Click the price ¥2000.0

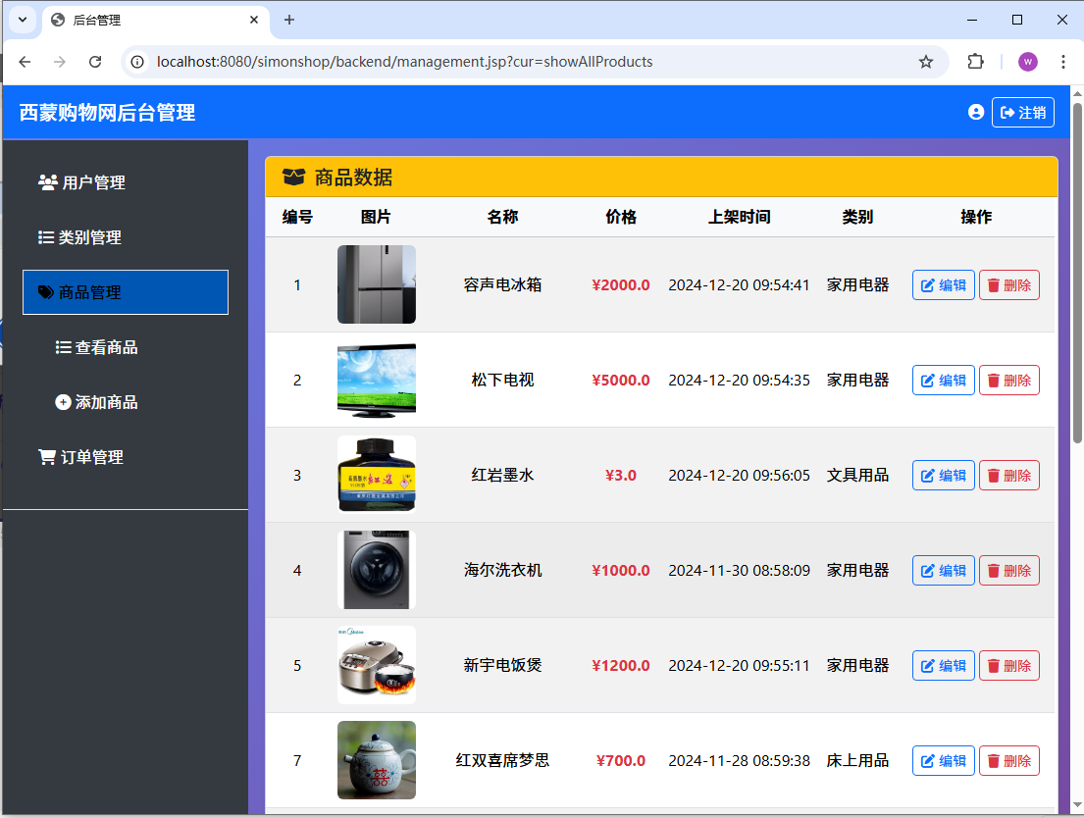point(621,284)
